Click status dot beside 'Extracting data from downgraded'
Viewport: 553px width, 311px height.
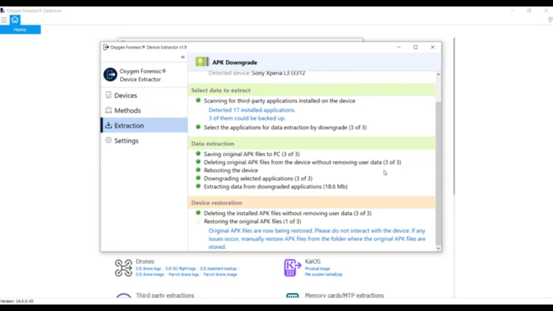click(198, 186)
